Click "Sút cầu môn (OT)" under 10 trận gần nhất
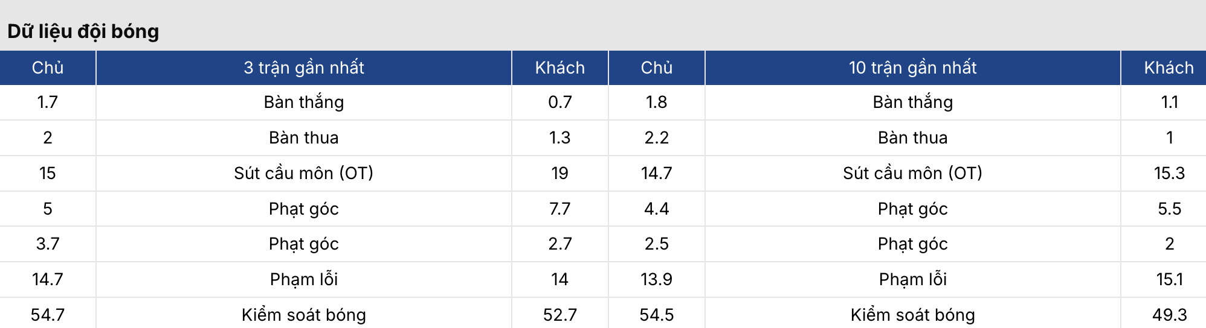Image resolution: width=1206 pixels, height=328 pixels. coord(912,174)
